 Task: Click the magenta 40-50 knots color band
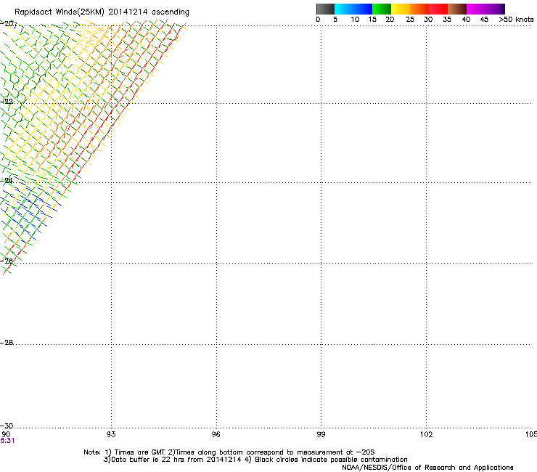click(x=485, y=9)
